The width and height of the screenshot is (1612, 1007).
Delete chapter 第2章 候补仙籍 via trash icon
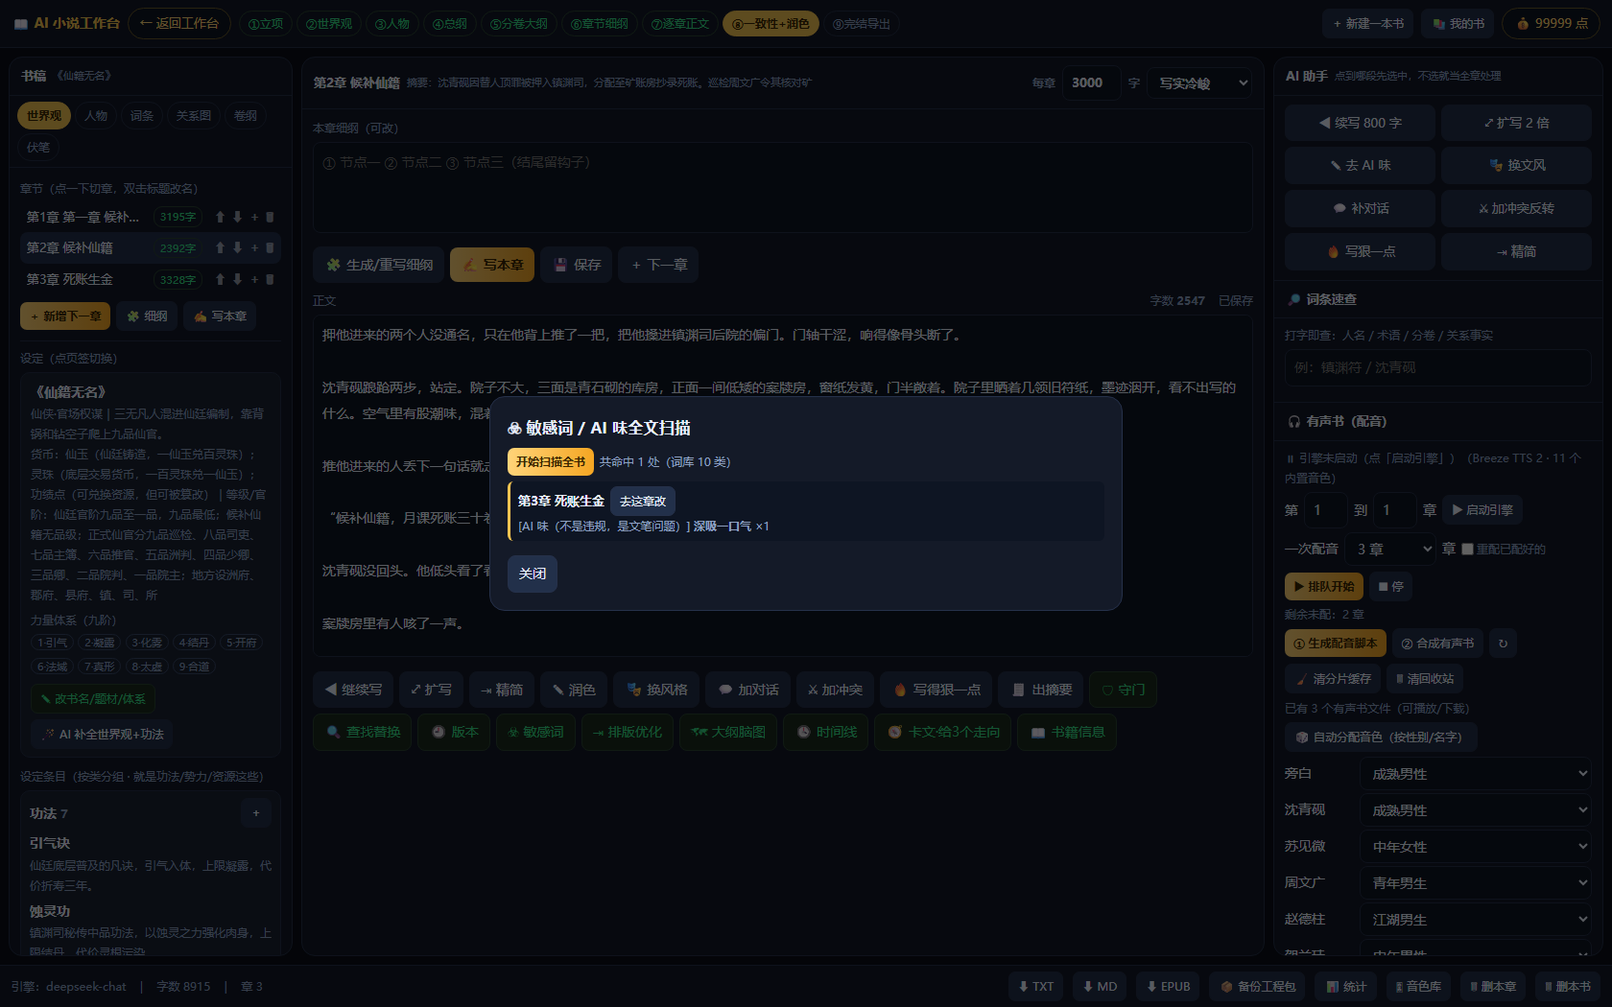tap(270, 247)
